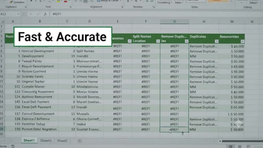This screenshot has width=263, height=148.
Task: Click the 'Duplicates' table header cell
Action: coord(204,39)
